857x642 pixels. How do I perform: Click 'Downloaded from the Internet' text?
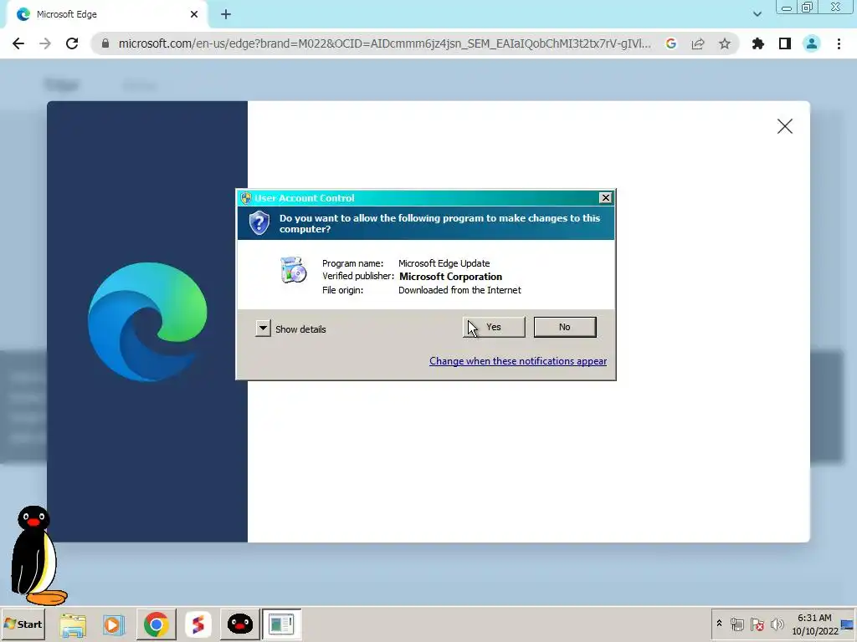click(459, 290)
